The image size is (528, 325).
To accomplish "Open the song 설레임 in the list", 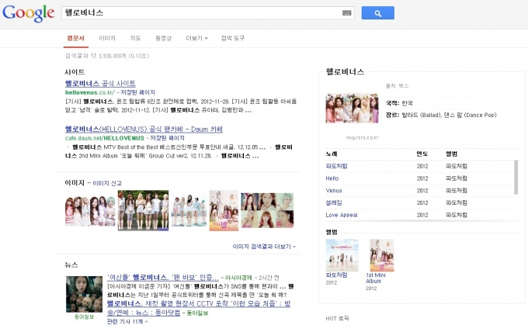I will pyautogui.click(x=334, y=202).
